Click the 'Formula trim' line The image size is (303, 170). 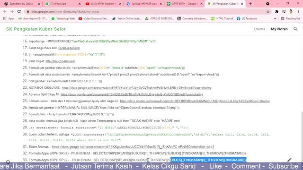[71, 114]
